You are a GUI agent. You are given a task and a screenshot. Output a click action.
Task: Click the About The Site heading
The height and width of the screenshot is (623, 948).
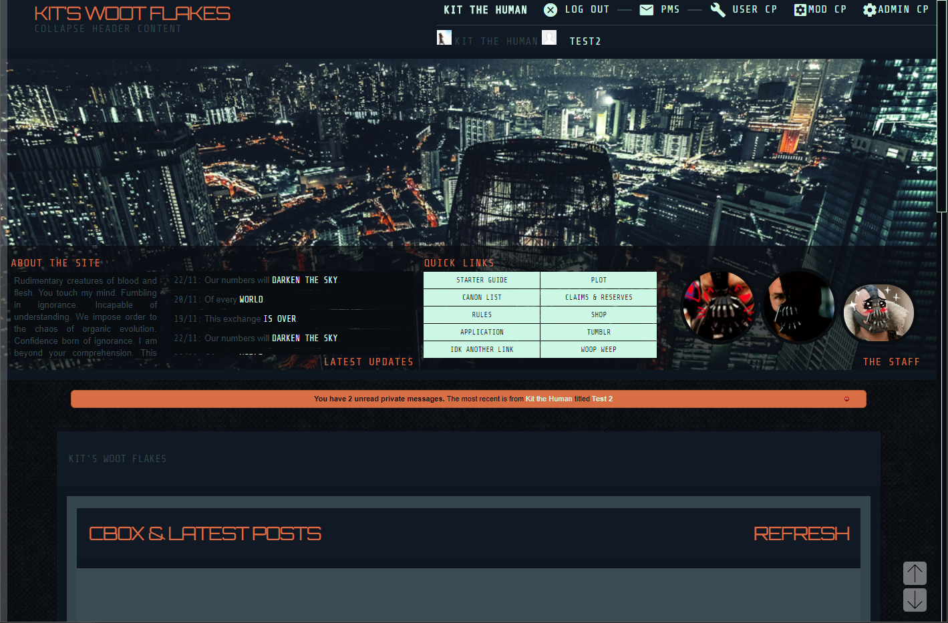click(55, 263)
